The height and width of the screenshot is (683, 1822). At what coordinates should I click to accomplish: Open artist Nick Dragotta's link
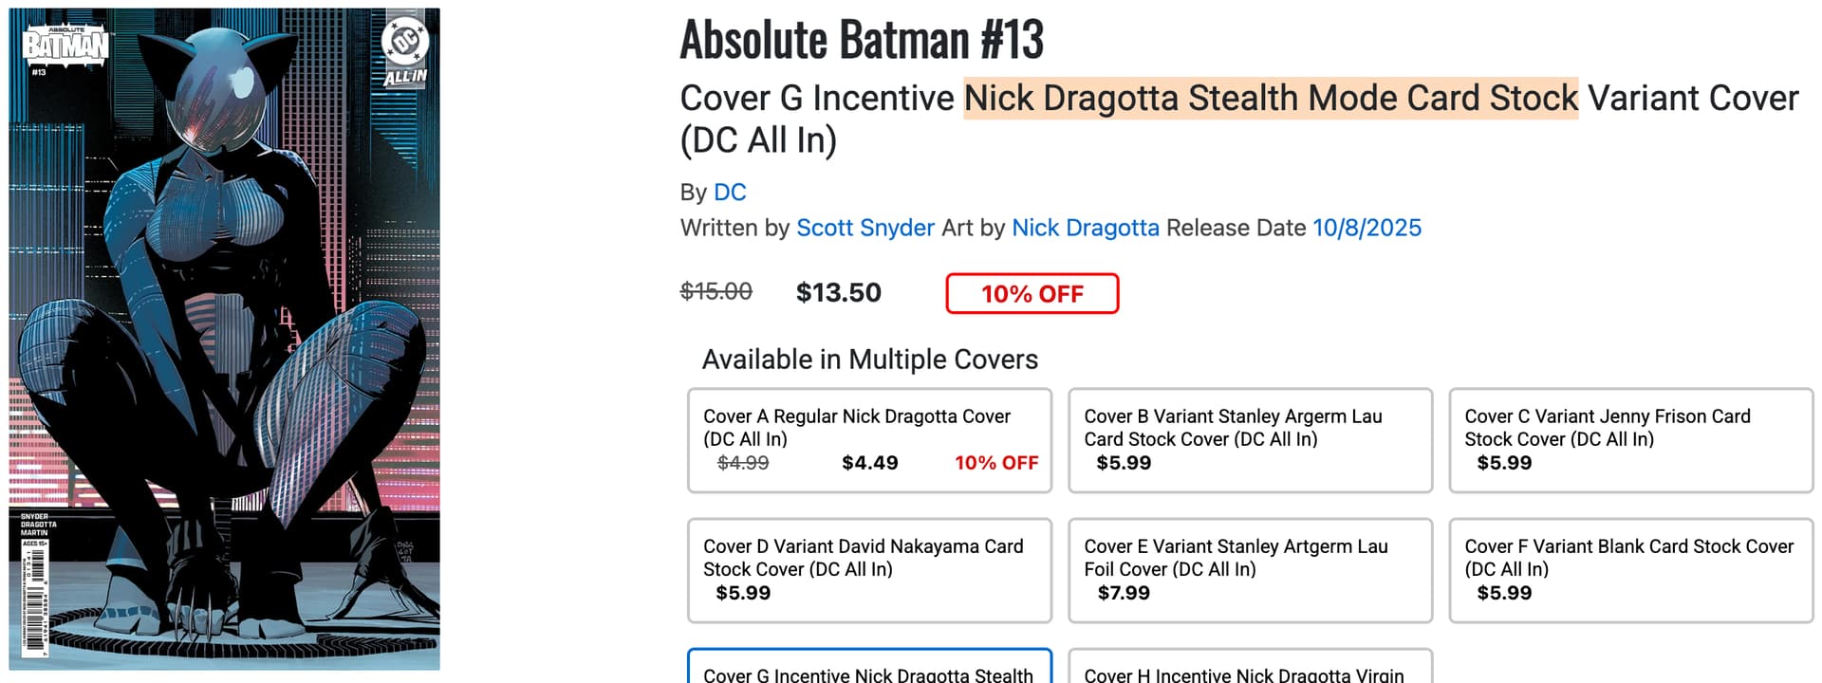[x=1085, y=228]
